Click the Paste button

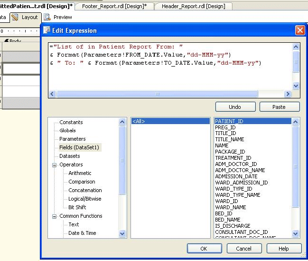(279, 107)
